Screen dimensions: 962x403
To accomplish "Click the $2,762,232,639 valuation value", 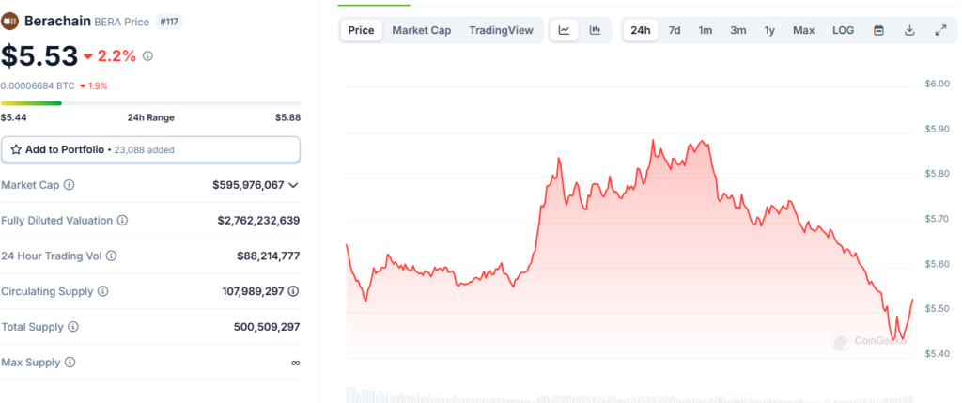I will [259, 220].
